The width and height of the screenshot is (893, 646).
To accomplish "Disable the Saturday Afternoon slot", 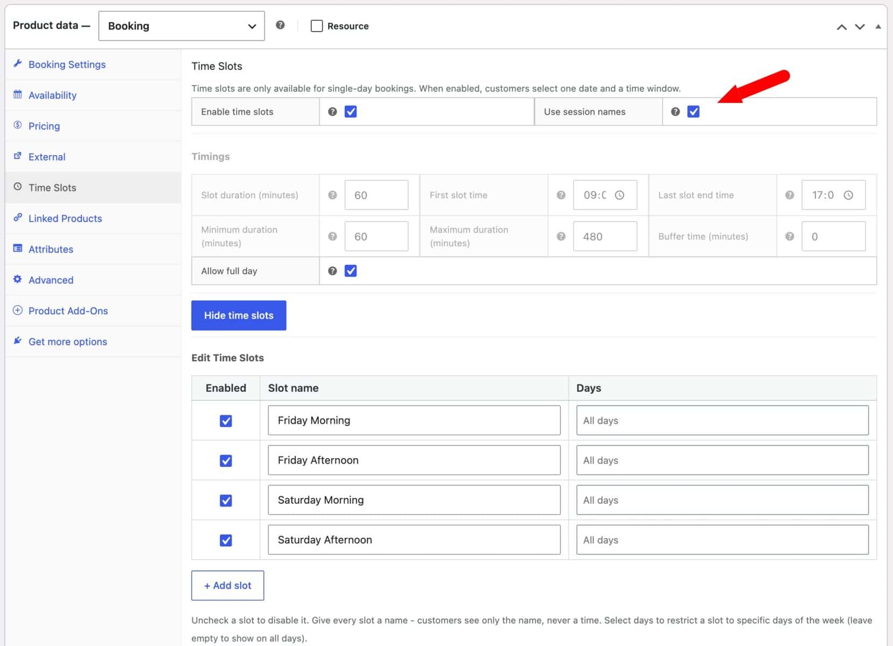I will 226,540.
